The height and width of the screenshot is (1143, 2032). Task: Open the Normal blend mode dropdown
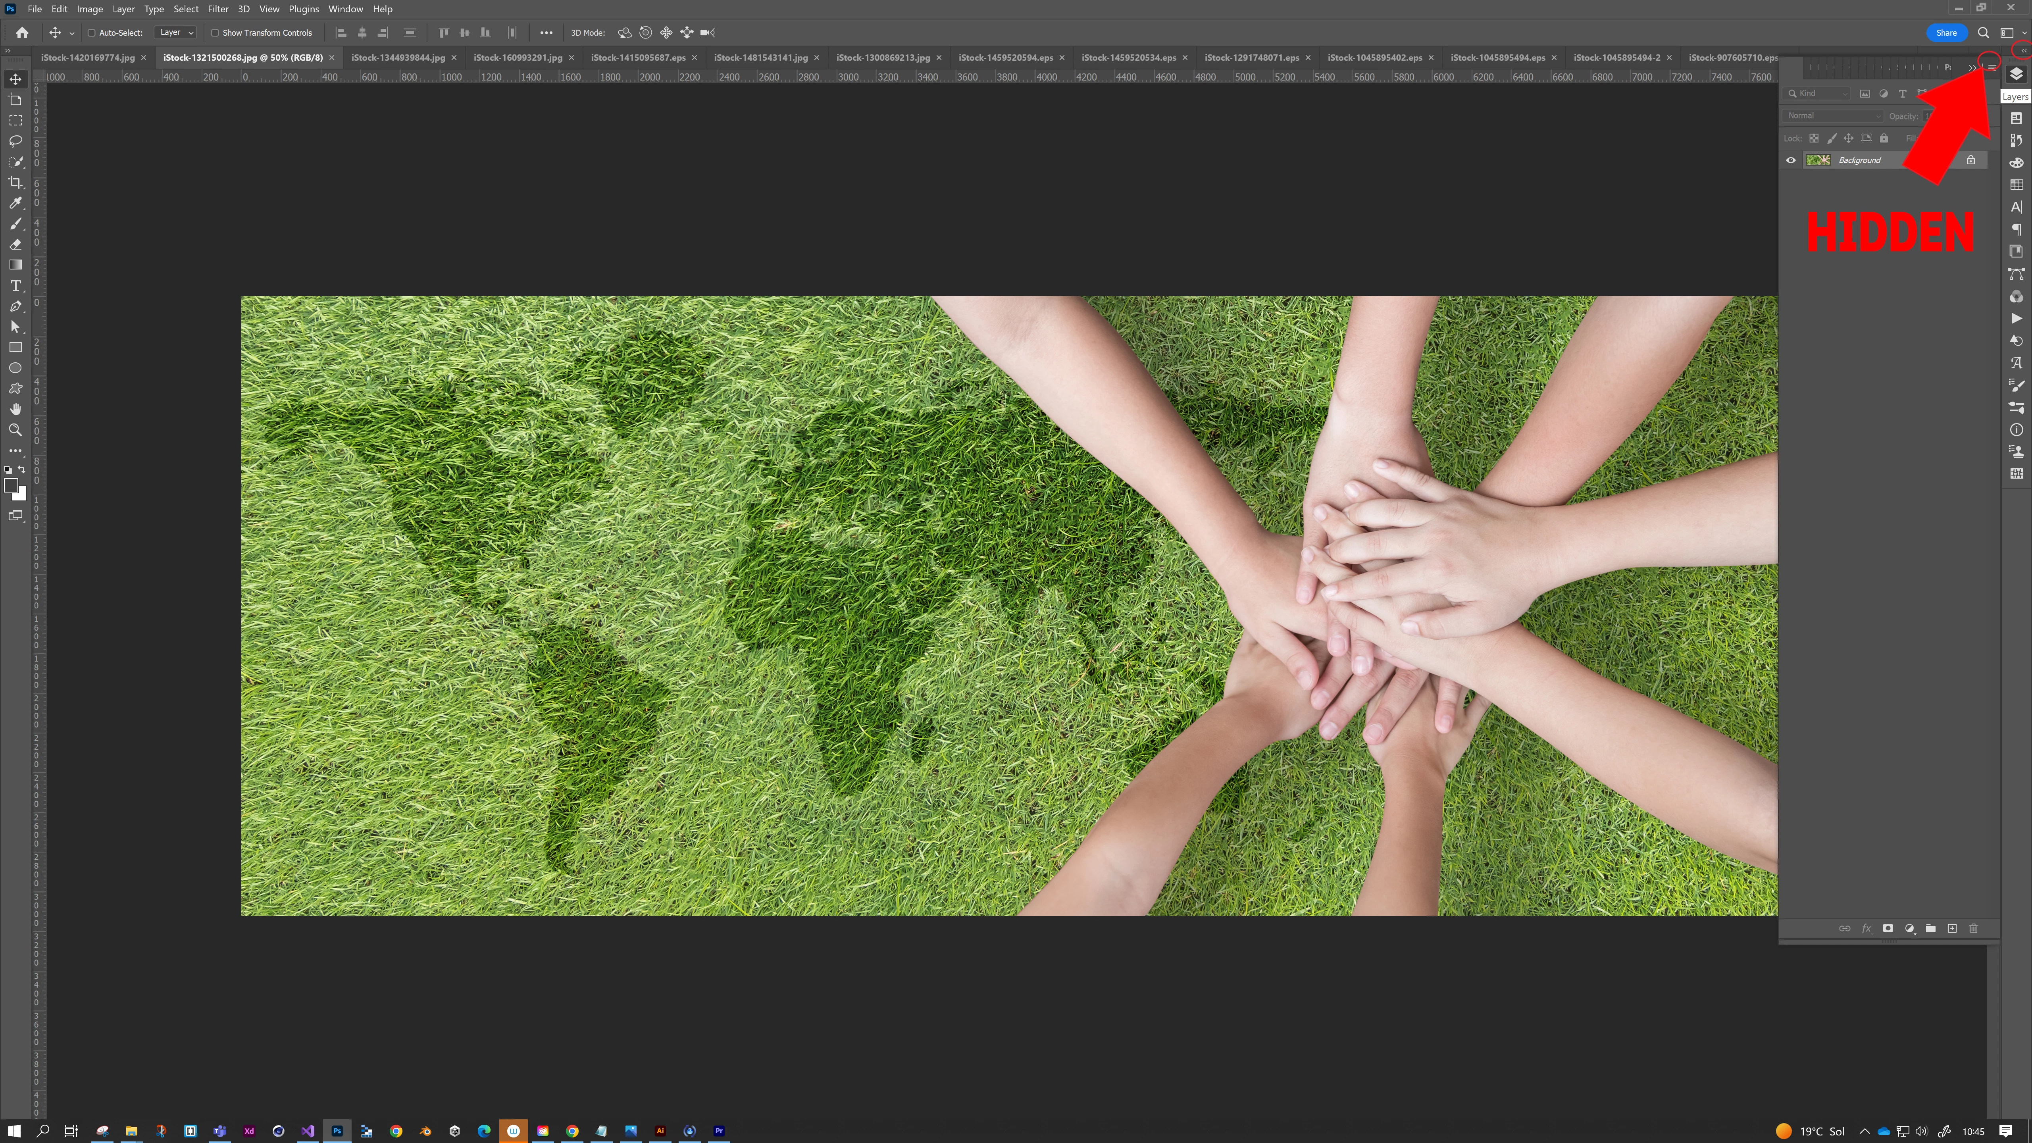point(1832,116)
